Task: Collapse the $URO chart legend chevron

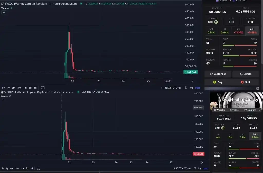Action: click(x=3, y=100)
